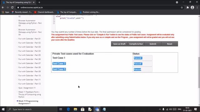Open Fun with Calendar - Part 01
Viewport: 200px width, 112px height.
29,39
